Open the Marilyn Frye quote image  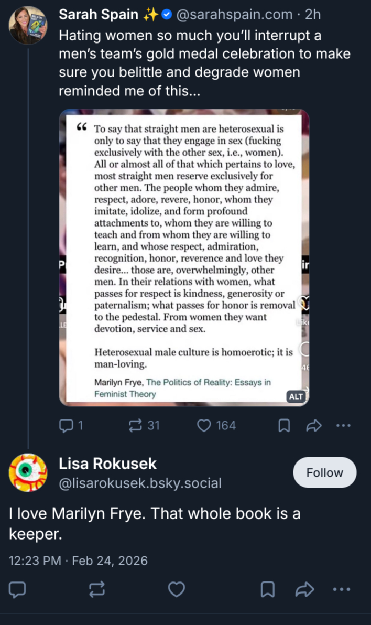click(x=183, y=257)
